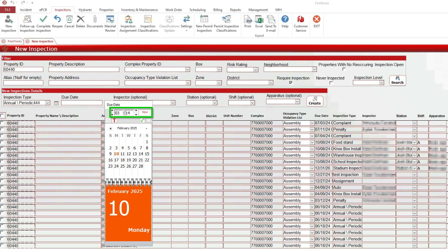Expand the Neighborhood dropdown

pyautogui.click(x=314, y=70)
